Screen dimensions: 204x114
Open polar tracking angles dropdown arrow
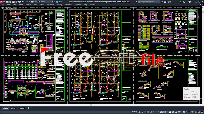154,112
